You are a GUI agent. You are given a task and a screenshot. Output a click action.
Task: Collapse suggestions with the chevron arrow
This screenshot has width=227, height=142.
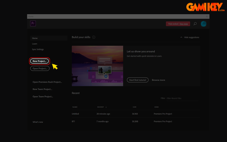pyautogui.click(x=181, y=37)
